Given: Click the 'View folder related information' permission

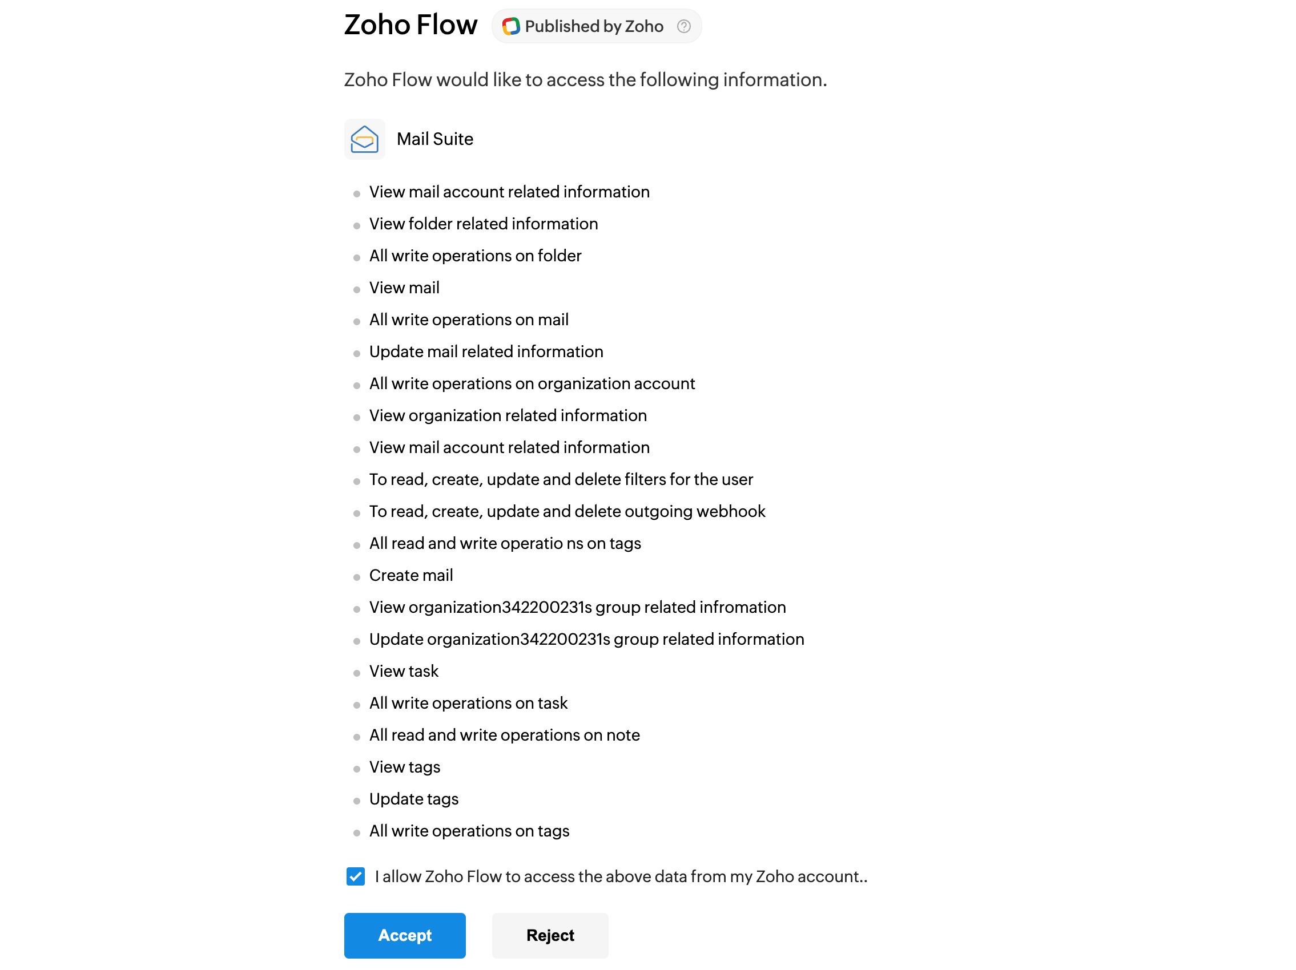Looking at the screenshot, I should [484, 224].
